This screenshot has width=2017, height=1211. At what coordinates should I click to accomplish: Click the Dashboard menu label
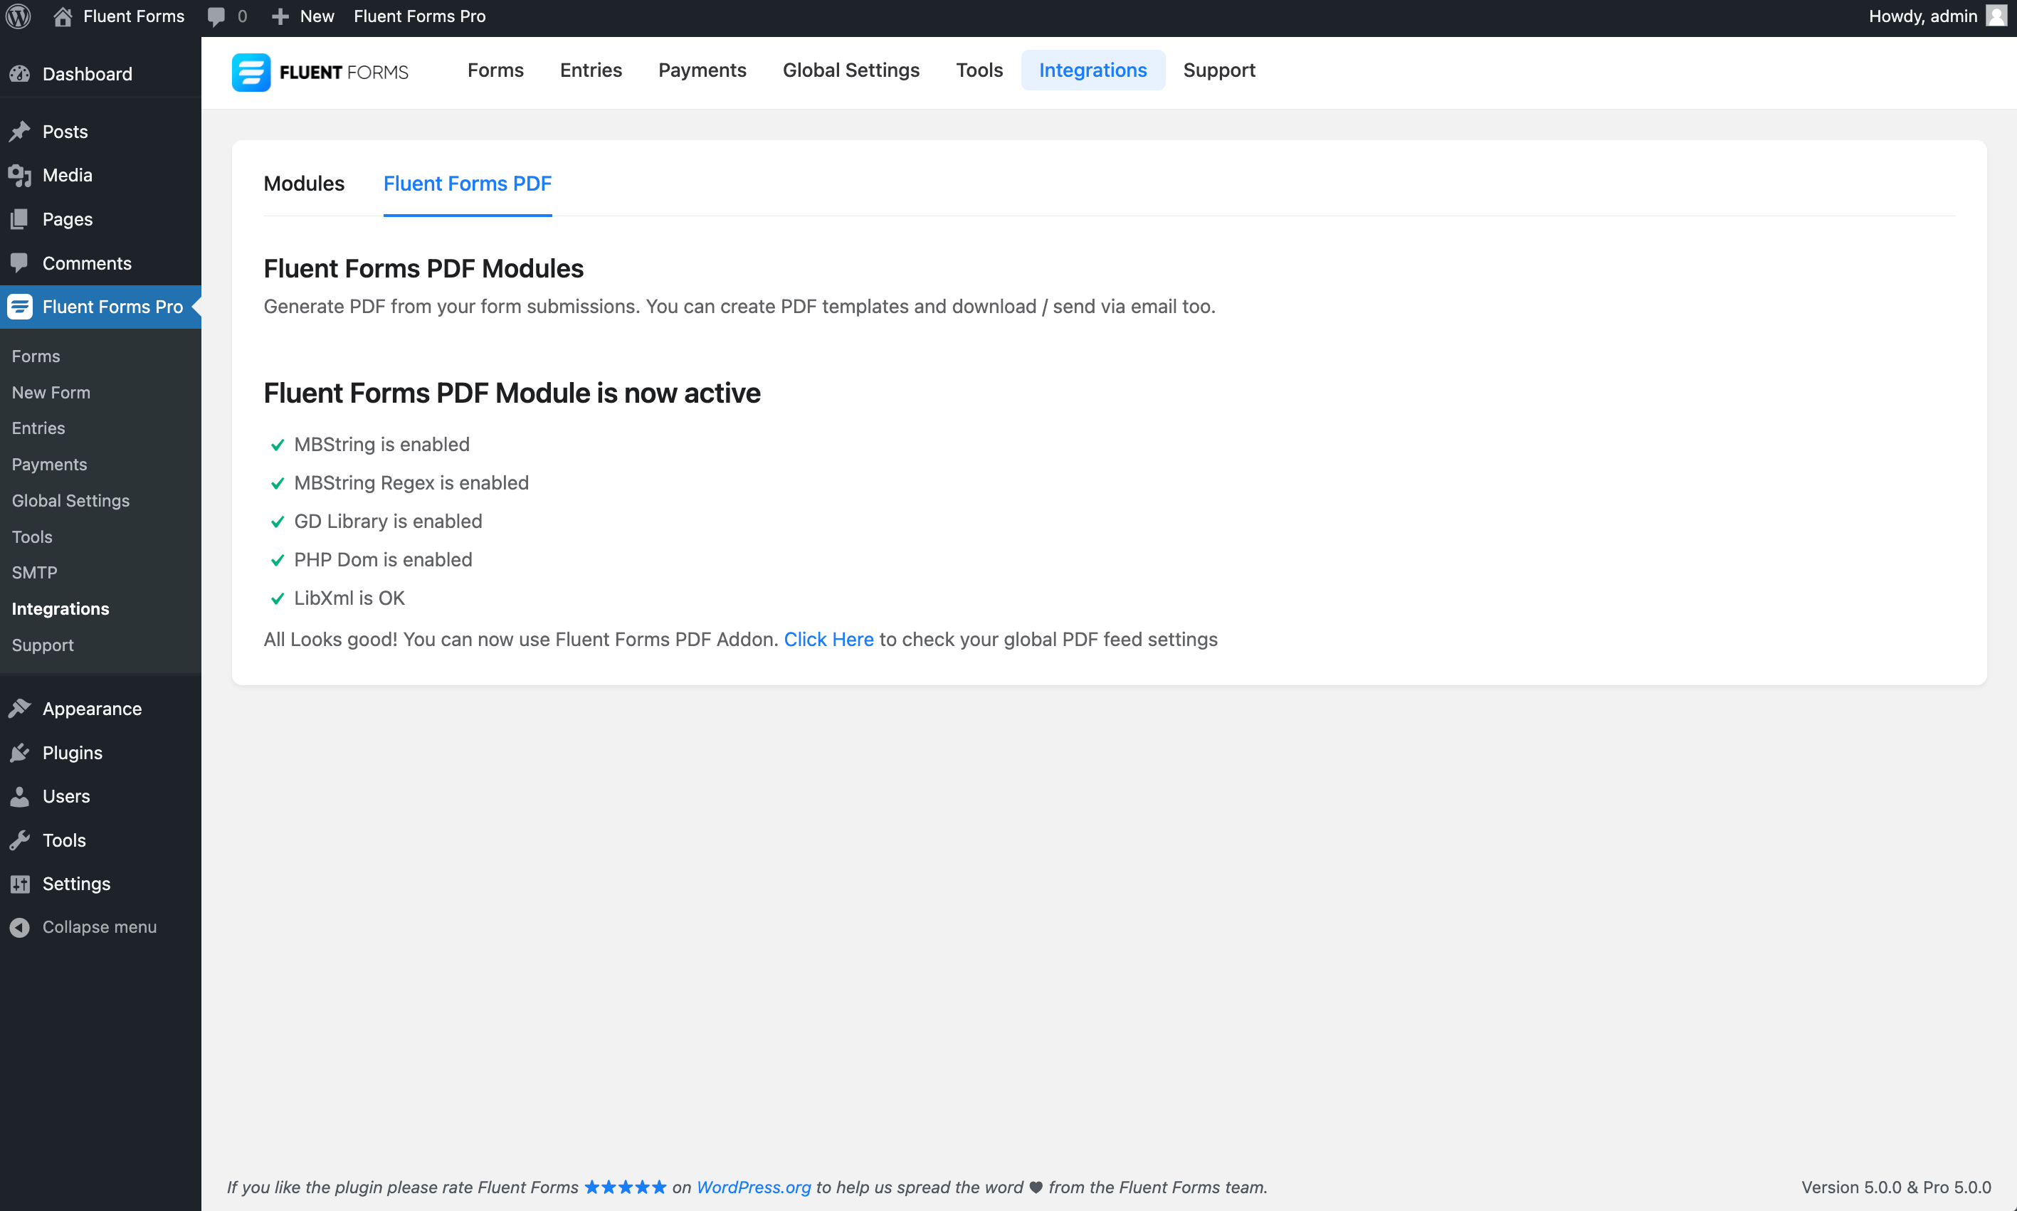pos(88,74)
